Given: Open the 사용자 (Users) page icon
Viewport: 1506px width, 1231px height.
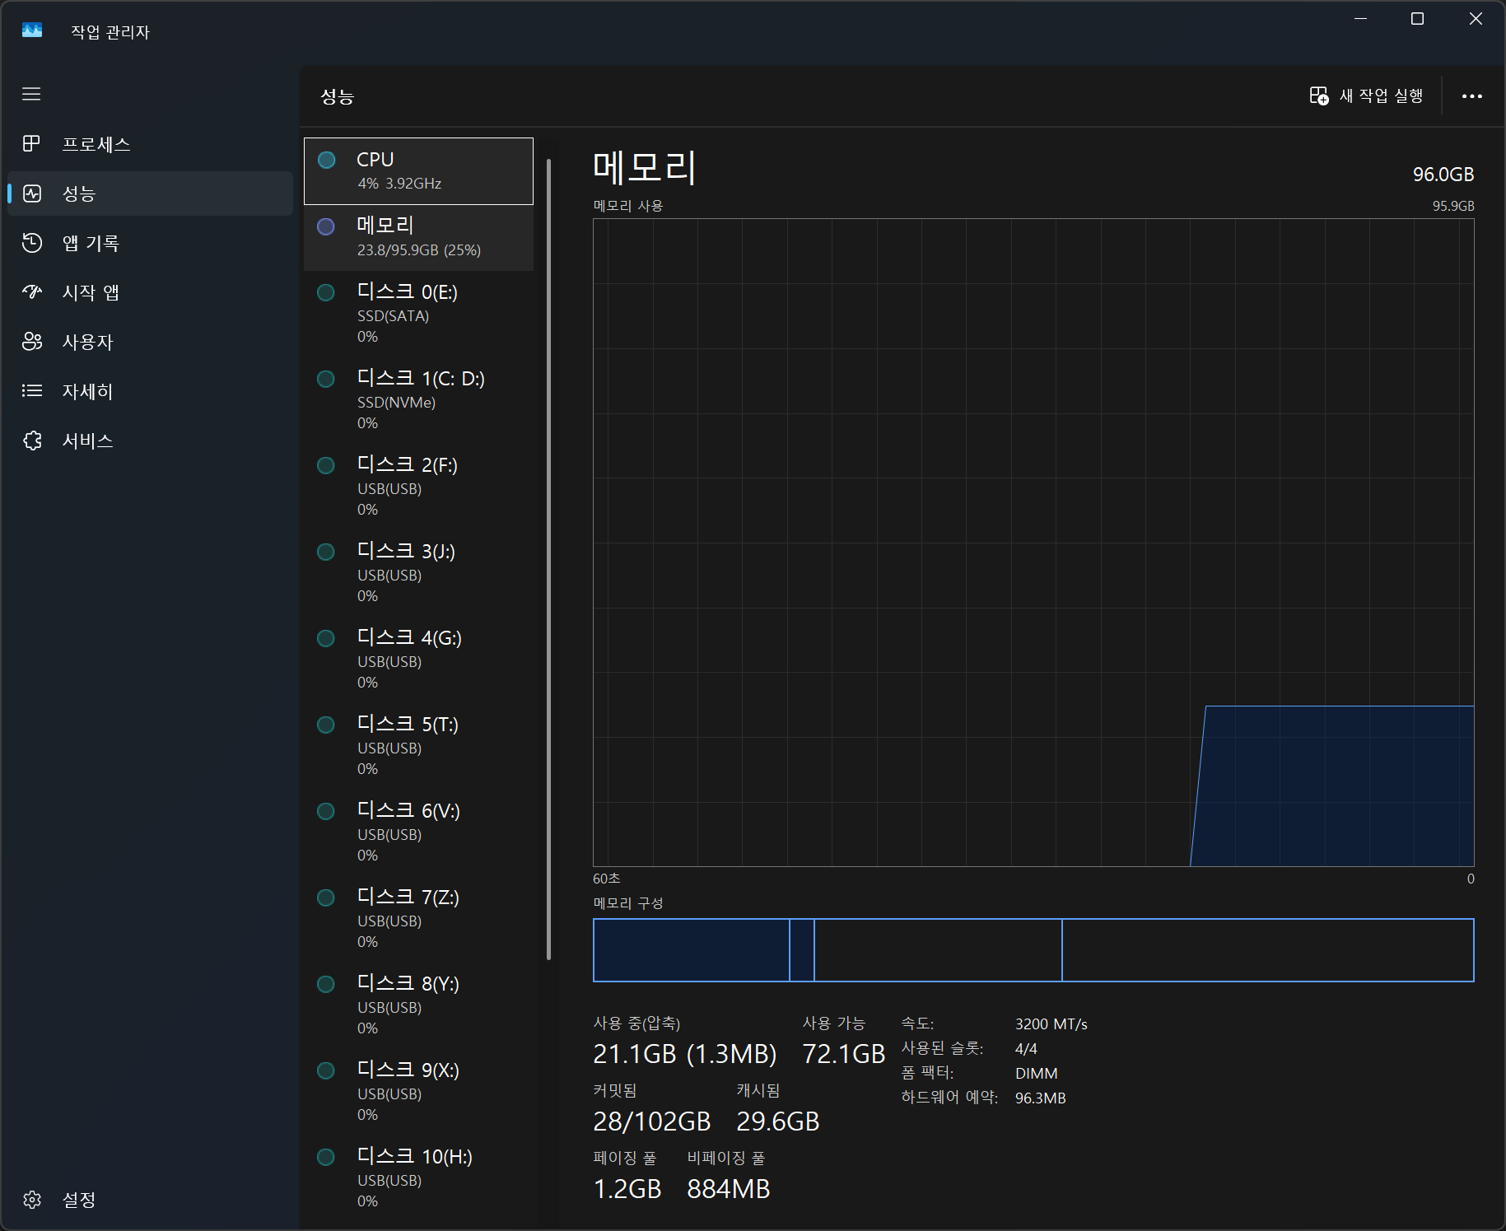Looking at the screenshot, I should (31, 342).
